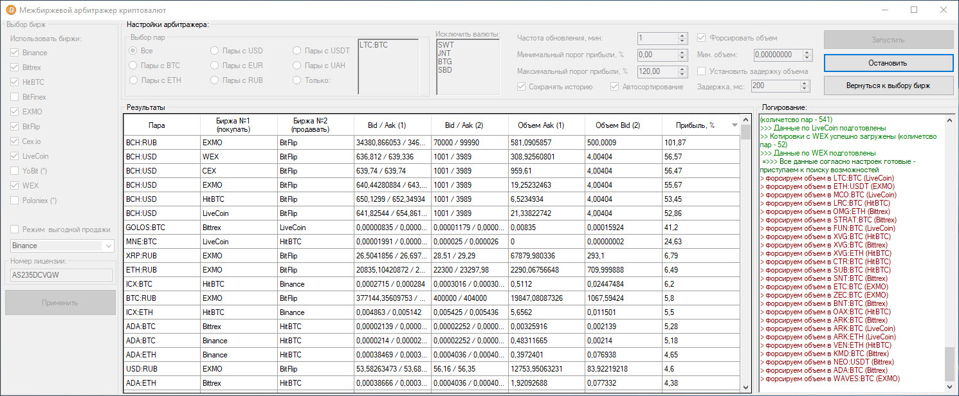Click the Bid / Ask (1) column header
The image size is (959, 396).
coord(392,126)
